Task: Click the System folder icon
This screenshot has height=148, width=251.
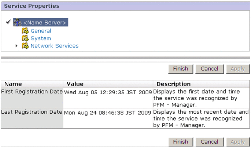Action: point(25,38)
